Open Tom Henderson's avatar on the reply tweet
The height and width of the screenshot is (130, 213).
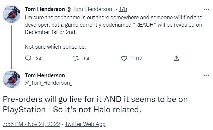[x=12, y=79]
